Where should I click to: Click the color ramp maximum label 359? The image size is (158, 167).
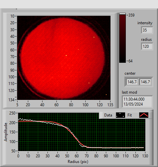131,15
